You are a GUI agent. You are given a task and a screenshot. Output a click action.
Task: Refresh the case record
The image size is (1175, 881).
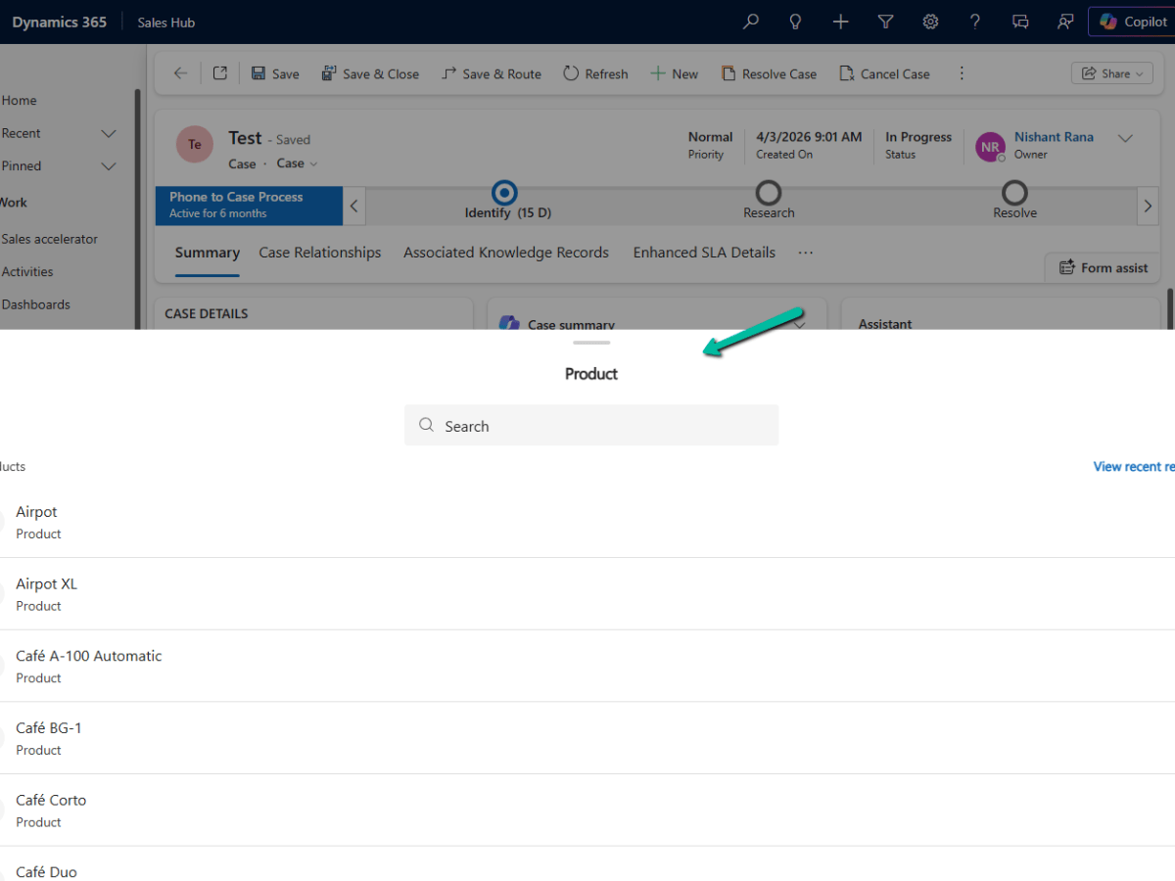(595, 73)
